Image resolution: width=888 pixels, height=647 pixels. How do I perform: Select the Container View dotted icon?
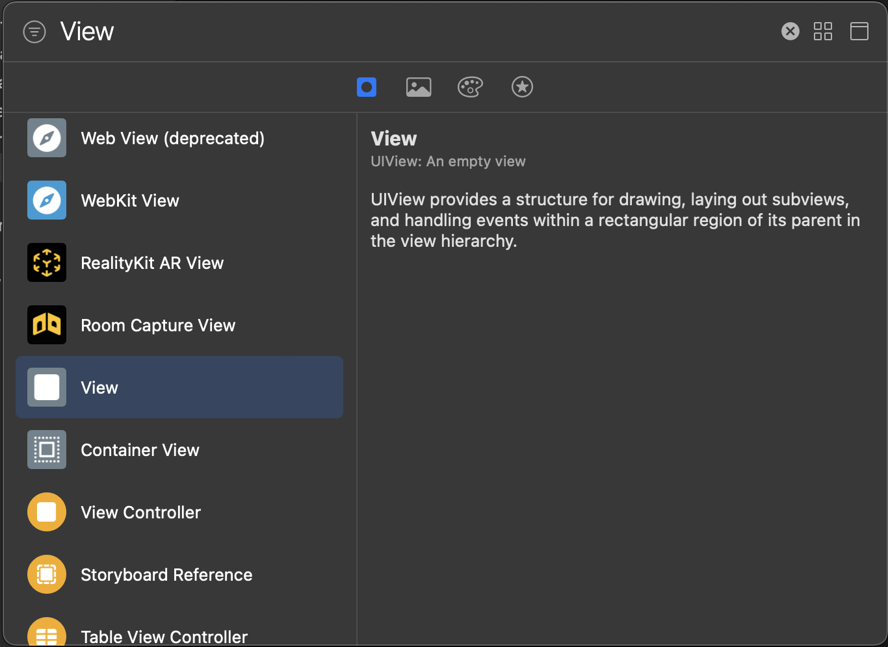(47, 450)
